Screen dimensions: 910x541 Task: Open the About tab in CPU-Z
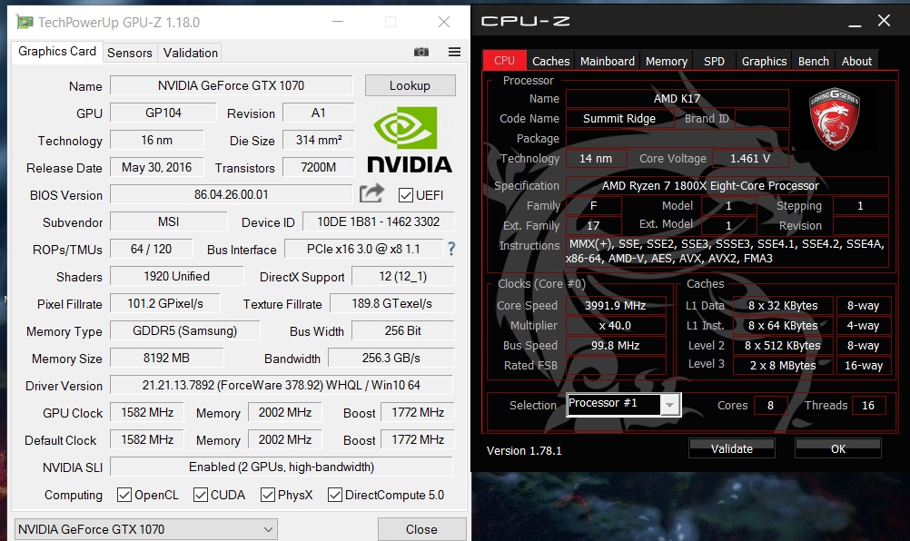click(856, 61)
